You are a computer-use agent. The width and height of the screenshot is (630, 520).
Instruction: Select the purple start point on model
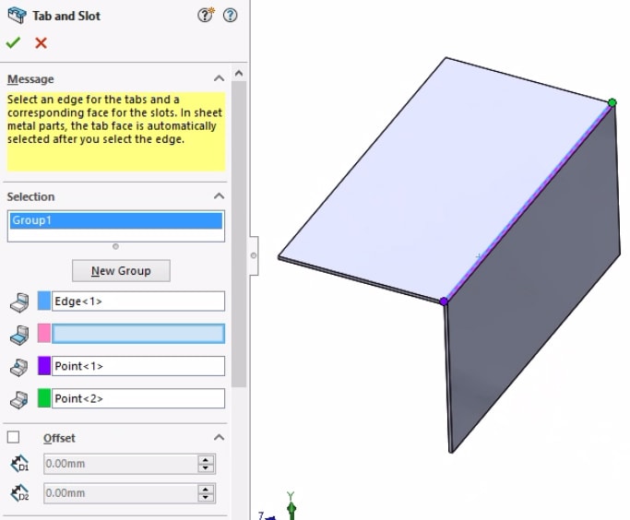pos(444,301)
